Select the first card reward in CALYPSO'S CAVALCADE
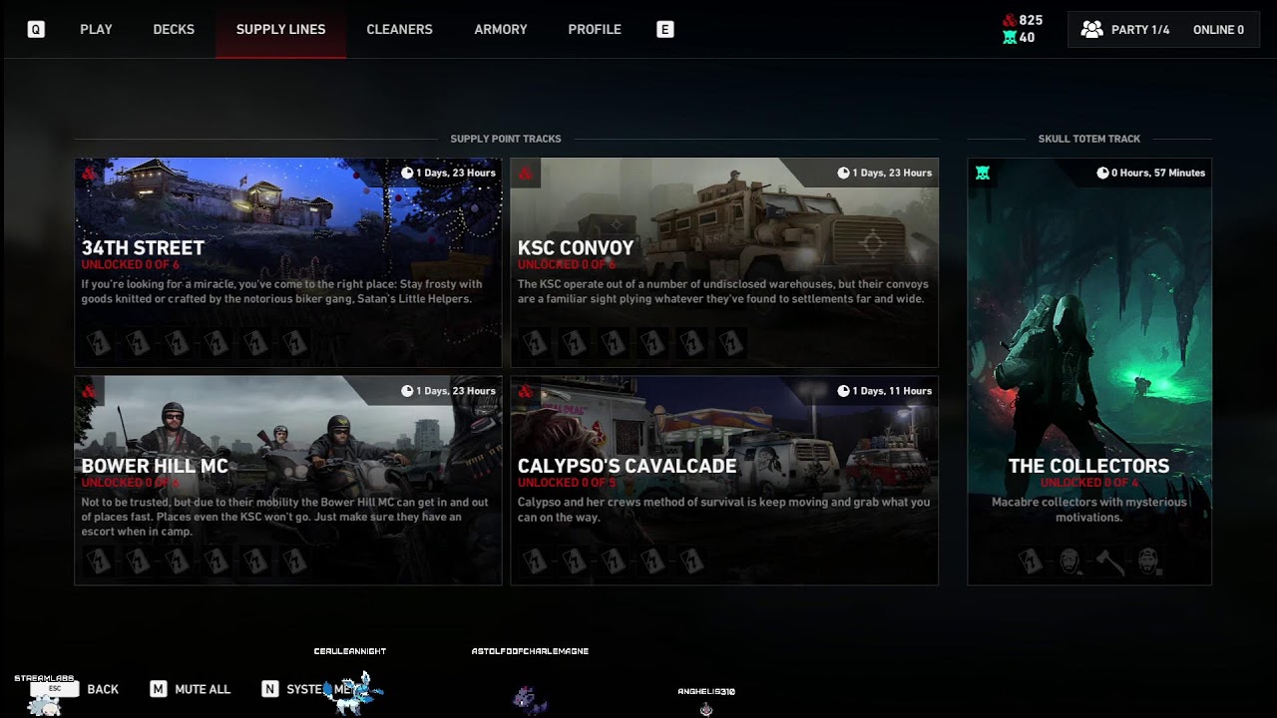The height and width of the screenshot is (718, 1277). point(534,561)
